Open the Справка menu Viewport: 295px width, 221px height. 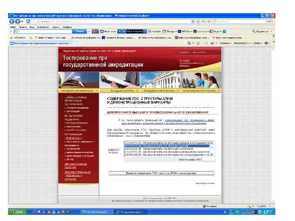(67, 27)
